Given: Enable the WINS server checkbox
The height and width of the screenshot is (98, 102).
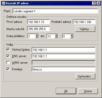Looking at the screenshot, I should 8,62.
